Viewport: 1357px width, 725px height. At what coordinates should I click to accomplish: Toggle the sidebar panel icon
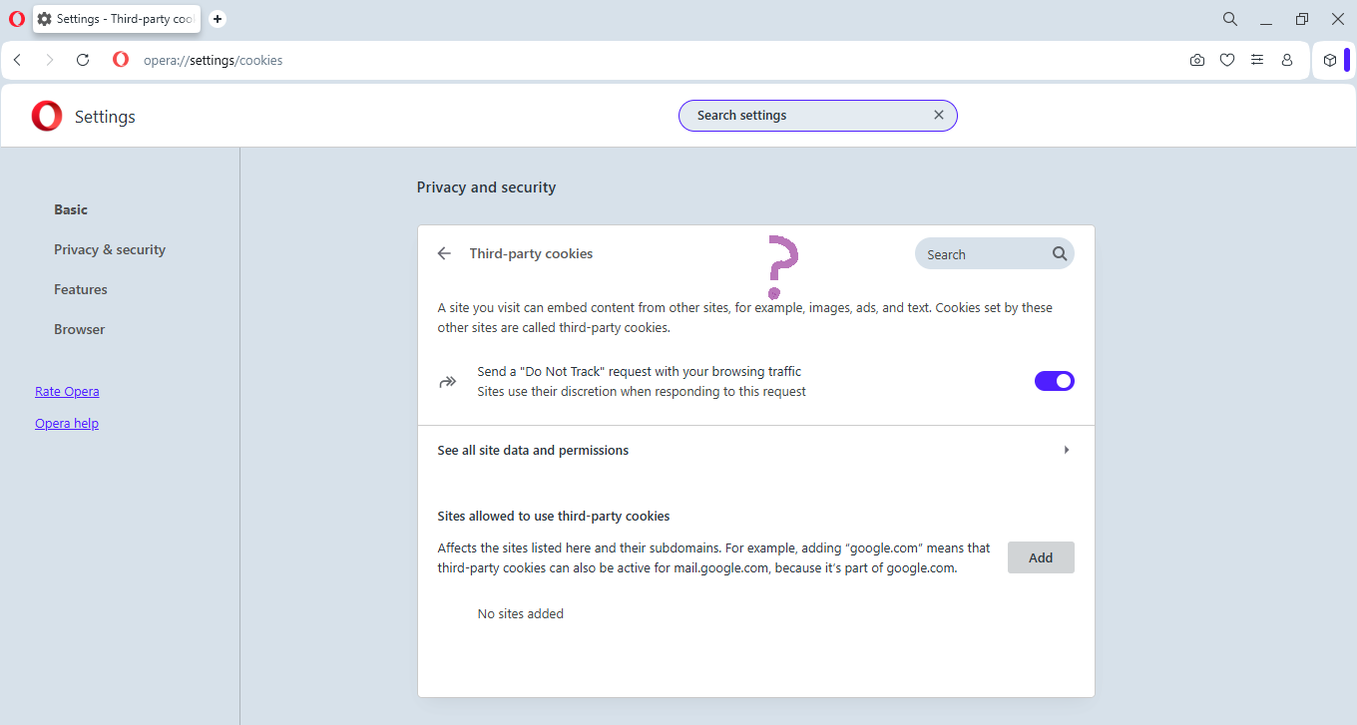(1330, 60)
